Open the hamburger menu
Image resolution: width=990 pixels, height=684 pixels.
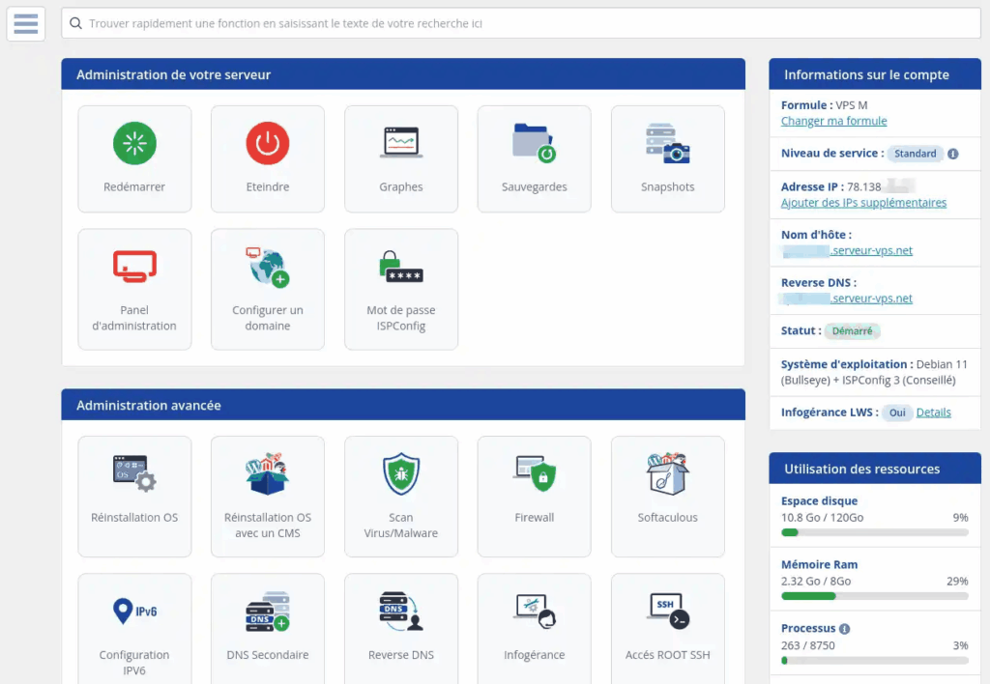coord(26,24)
